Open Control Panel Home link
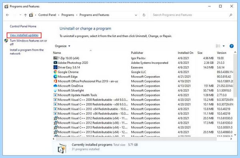The image size is (240, 158). click(x=23, y=26)
